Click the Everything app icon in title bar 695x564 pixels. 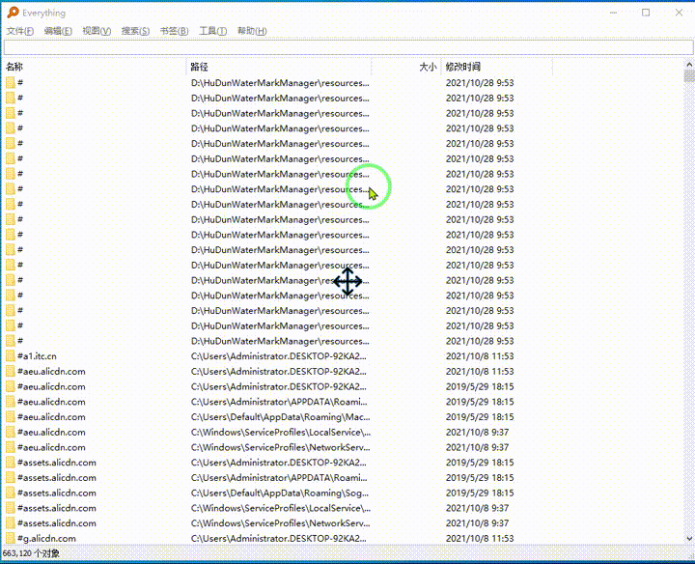pyautogui.click(x=13, y=13)
